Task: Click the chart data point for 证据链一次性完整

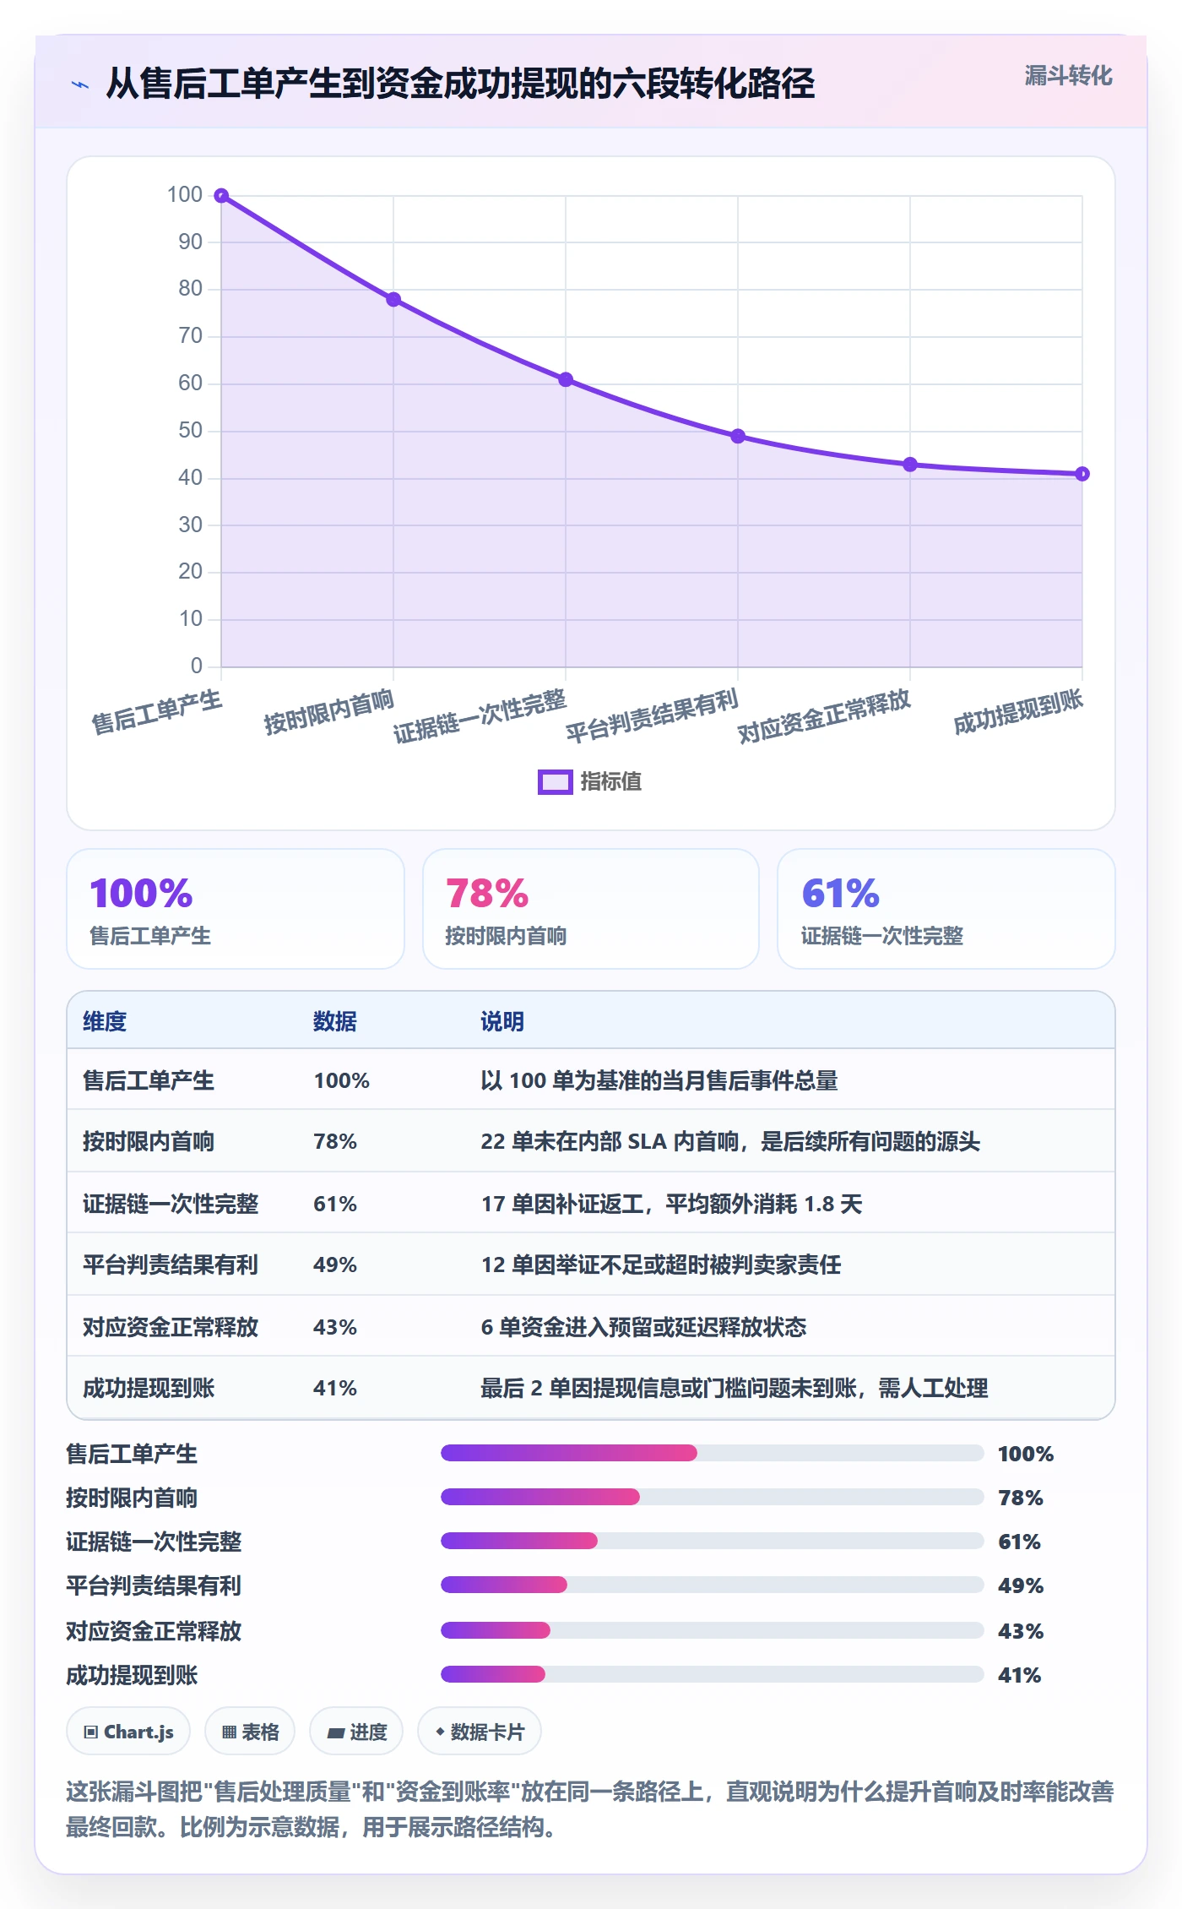Action: tap(566, 380)
